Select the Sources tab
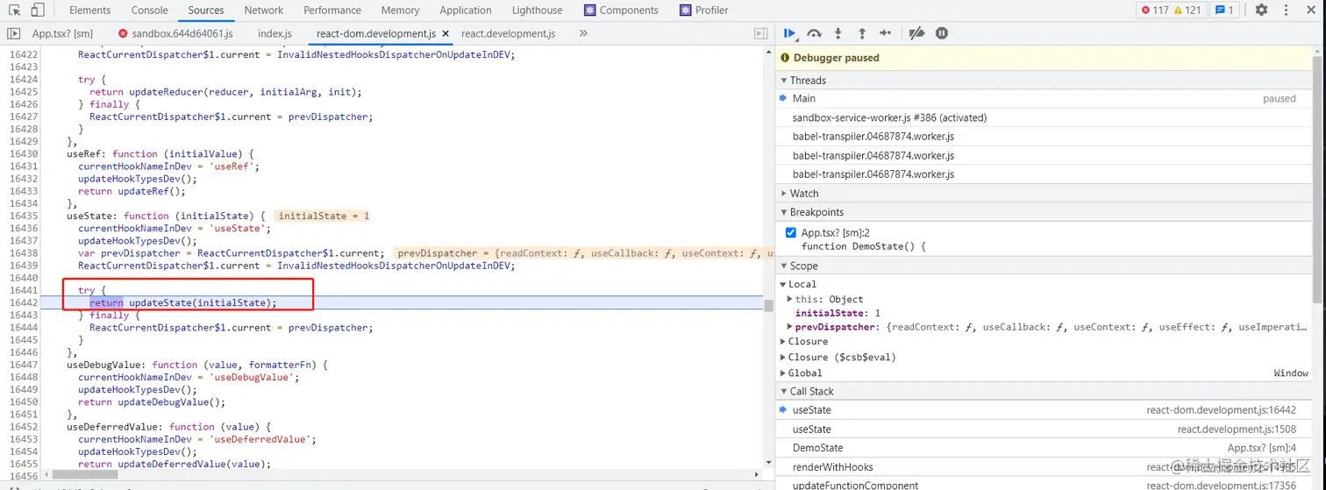Image resolution: width=1326 pixels, height=490 pixels. [206, 11]
